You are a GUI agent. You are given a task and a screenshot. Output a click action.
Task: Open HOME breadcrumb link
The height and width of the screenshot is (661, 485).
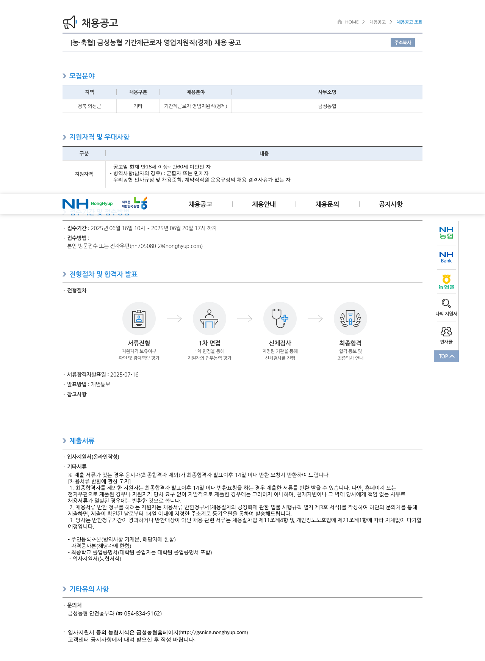(352, 22)
